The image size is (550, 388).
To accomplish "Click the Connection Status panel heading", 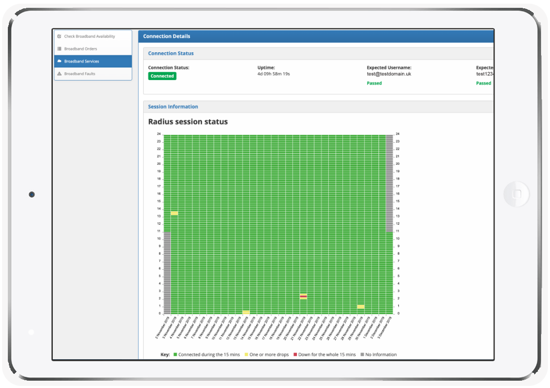I will 170,53.
